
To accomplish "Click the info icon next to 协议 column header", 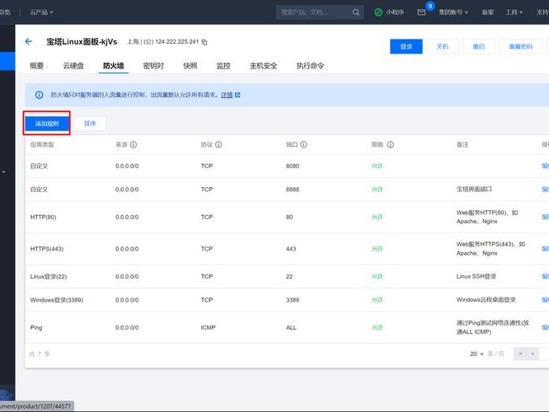I will coord(218,144).
